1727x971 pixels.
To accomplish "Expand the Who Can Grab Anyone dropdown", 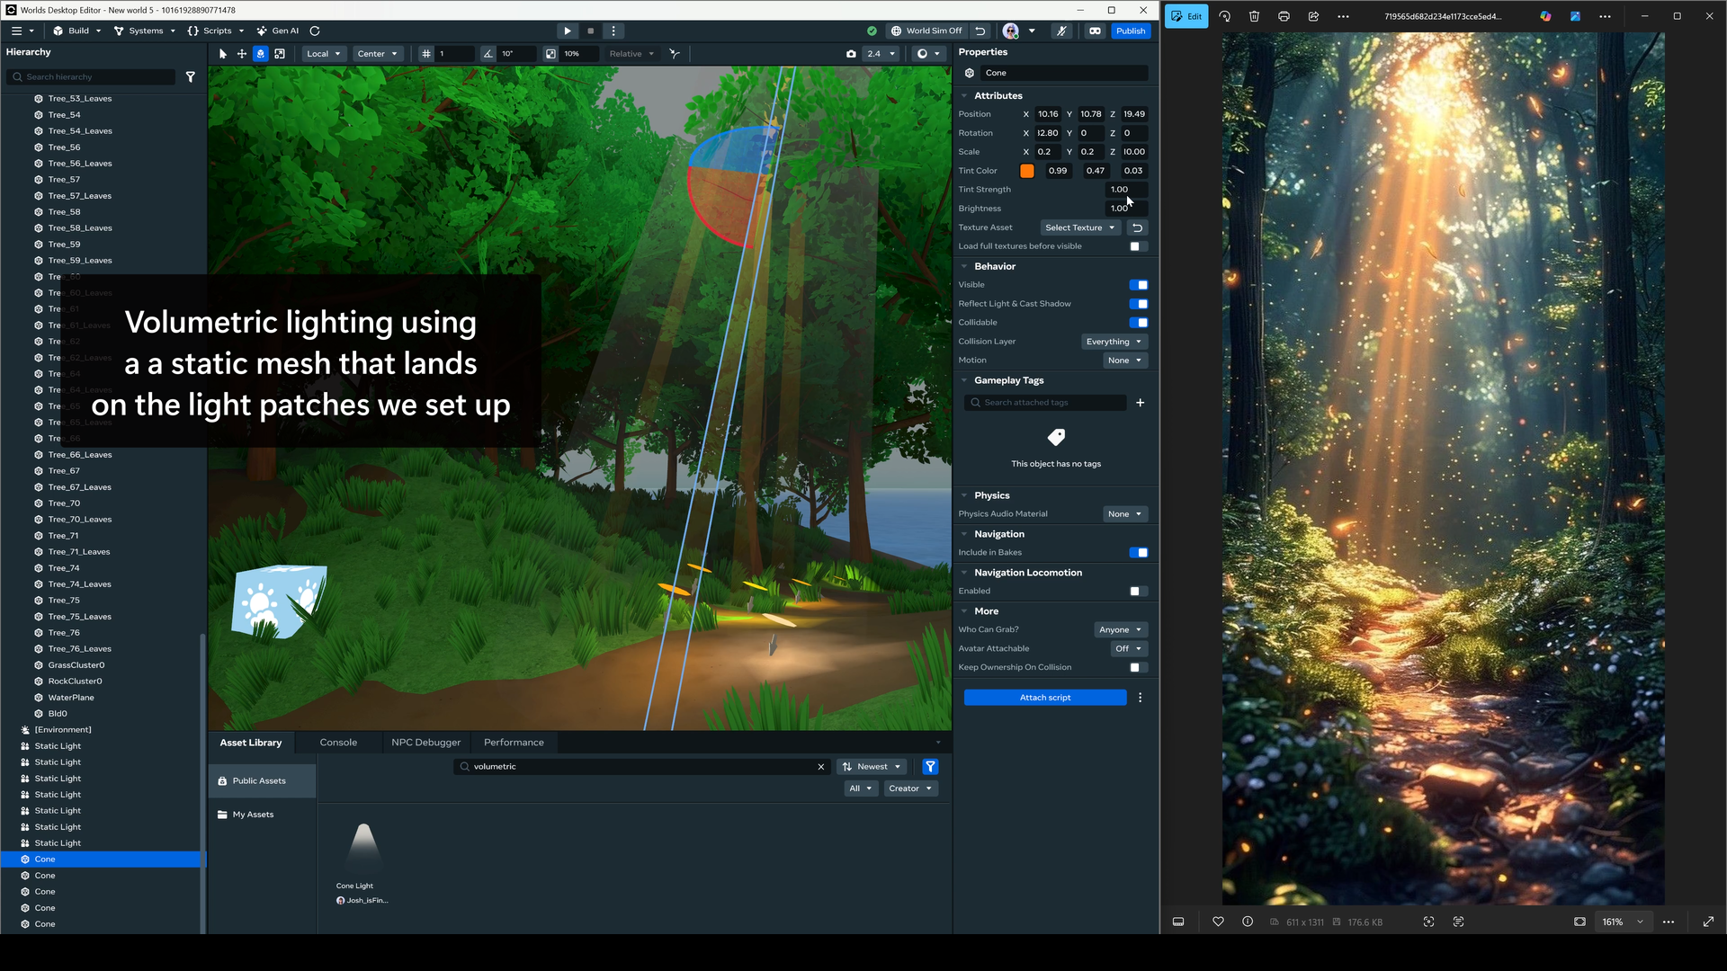I will [x=1120, y=630].
